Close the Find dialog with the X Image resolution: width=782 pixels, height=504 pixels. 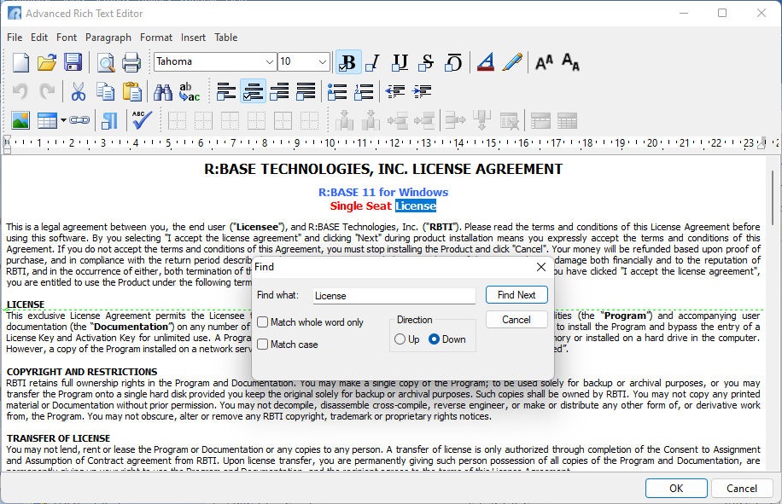coord(541,267)
